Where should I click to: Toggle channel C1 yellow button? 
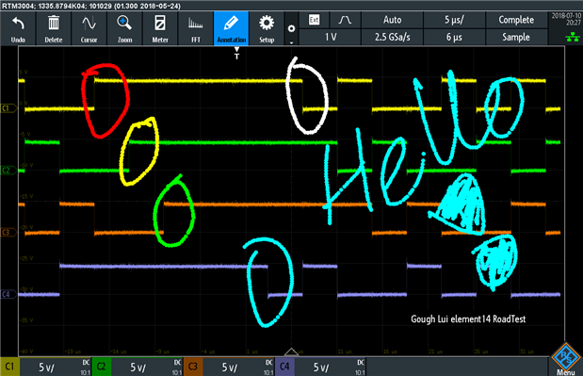[9, 367]
